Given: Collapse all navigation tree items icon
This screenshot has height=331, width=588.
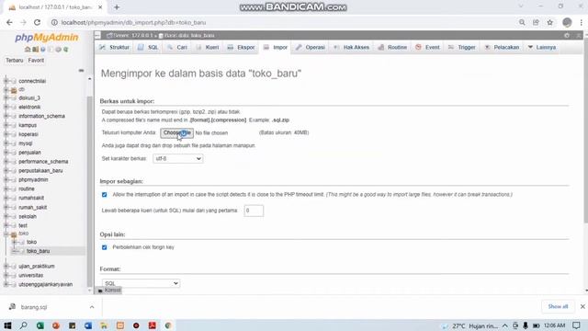Looking at the screenshot, I should 81,71.
